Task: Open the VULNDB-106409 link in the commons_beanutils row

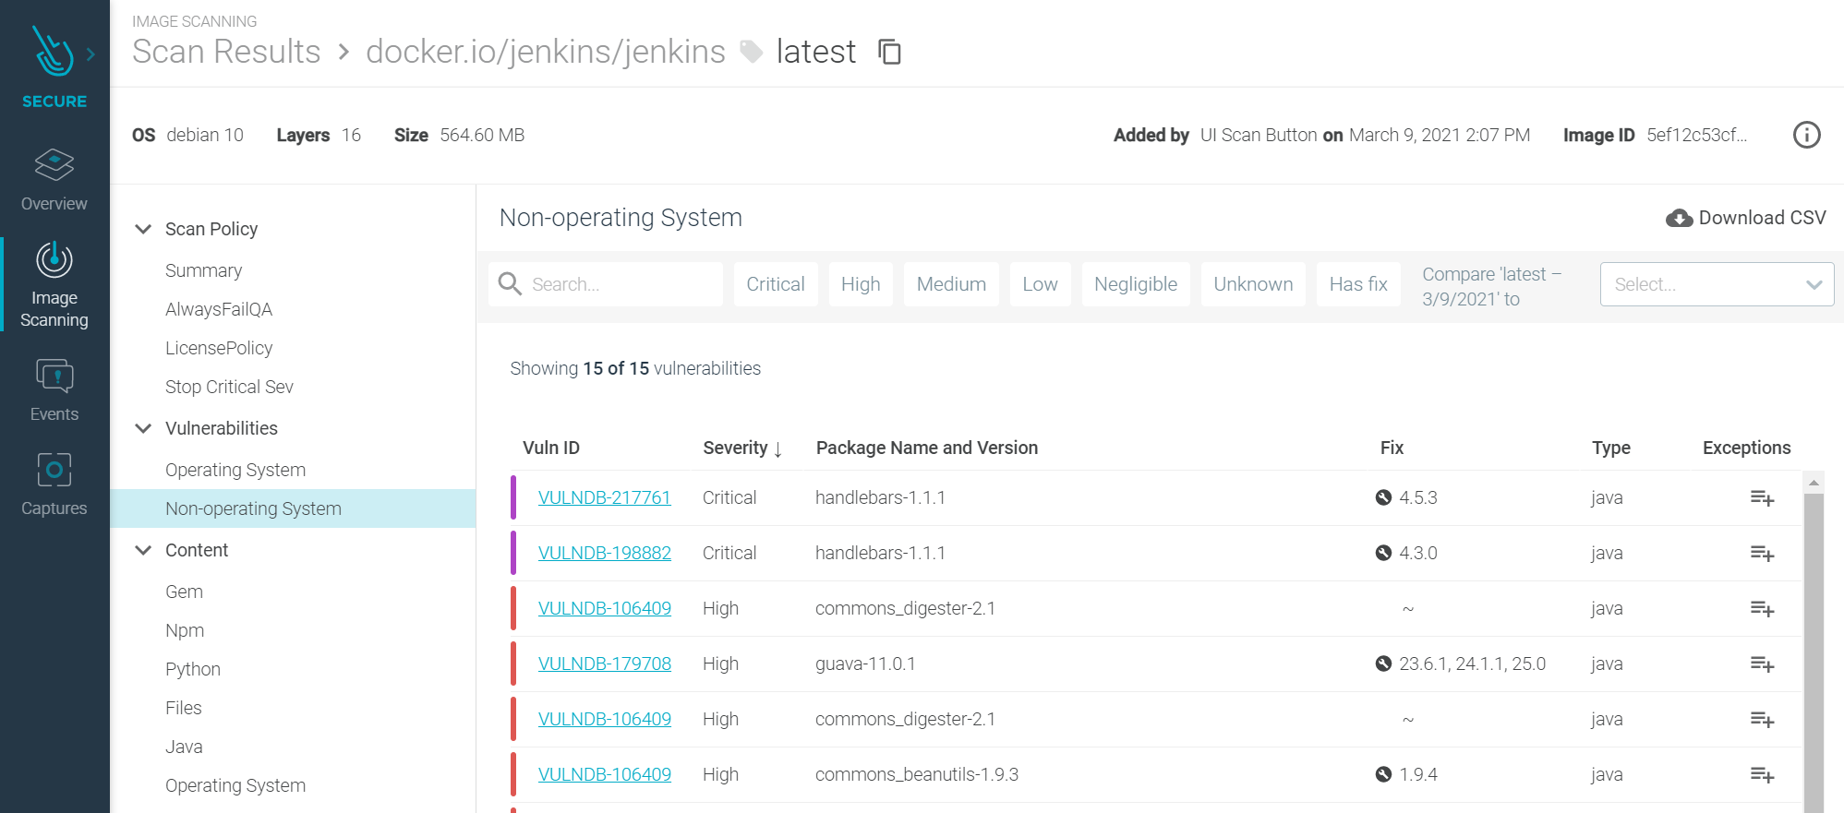Action: [x=604, y=774]
